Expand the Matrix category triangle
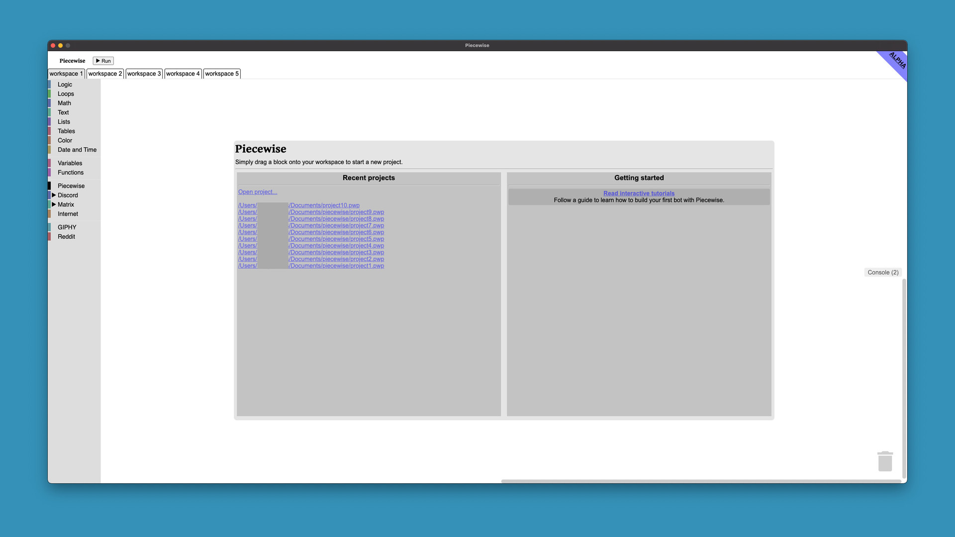Screen dimensions: 955x537 pyautogui.click(x=54, y=204)
